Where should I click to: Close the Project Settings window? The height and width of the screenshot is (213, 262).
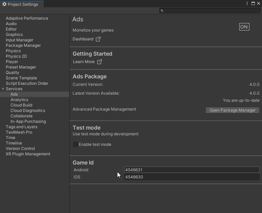(259, 3)
